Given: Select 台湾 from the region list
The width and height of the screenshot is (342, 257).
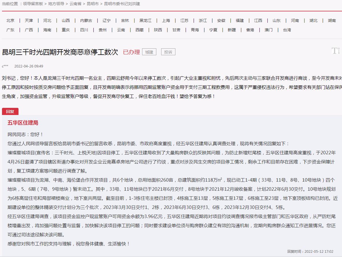Looking at the screenshot, I should point(287,30).
